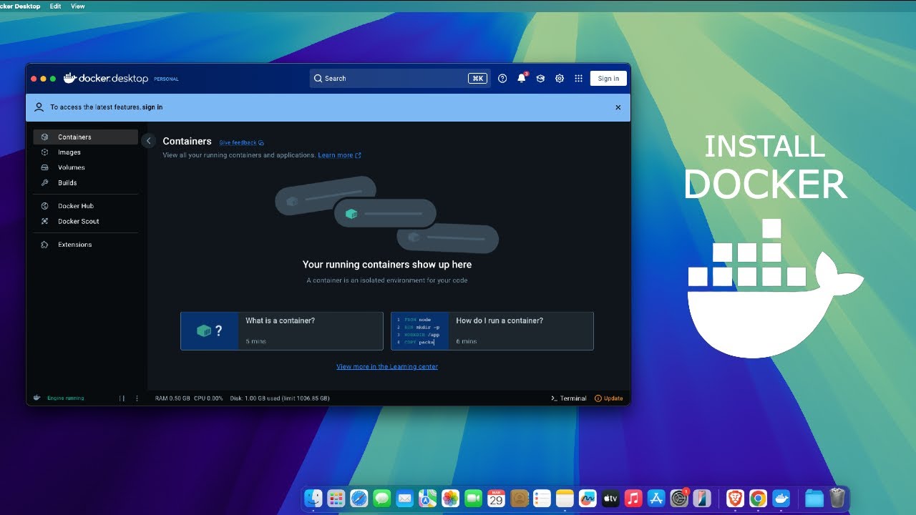The height and width of the screenshot is (515, 916).
Task: Open System Settings from the Dock
Action: 679,499
